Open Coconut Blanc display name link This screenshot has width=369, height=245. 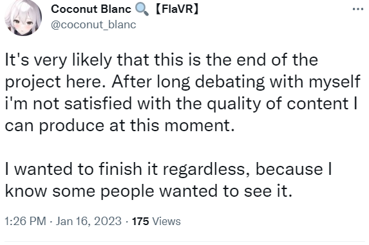(91, 9)
